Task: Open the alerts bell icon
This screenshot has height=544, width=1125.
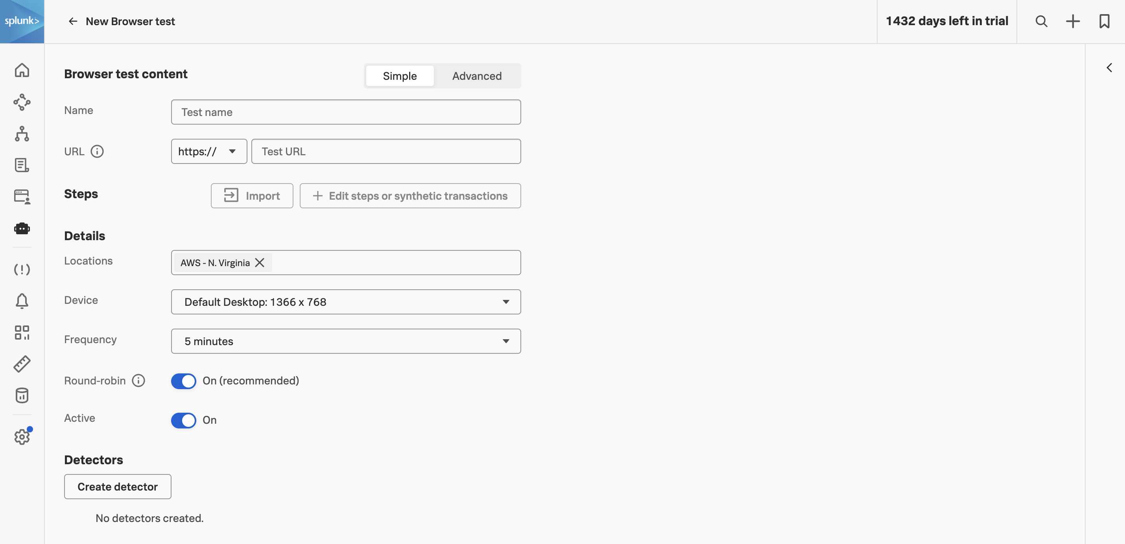Action: pos(22,301)
